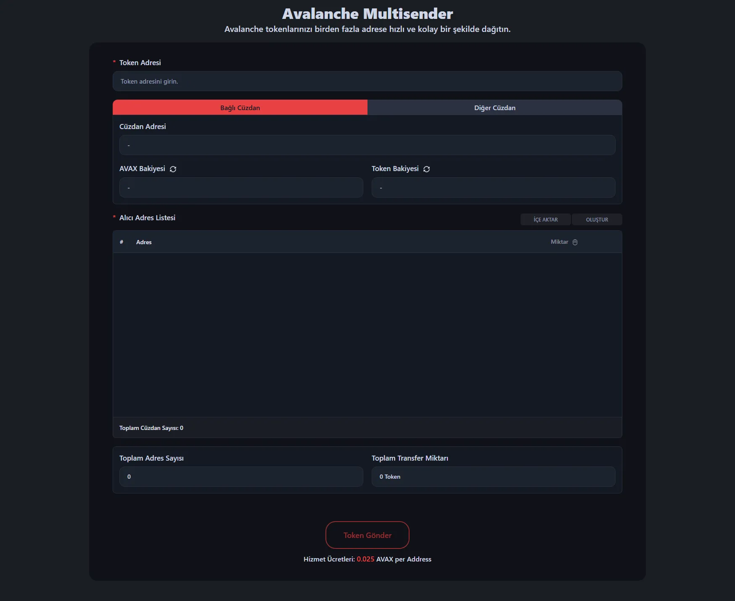
Task: Click the Hizmet Ücretleri fee text
Action: coord(367,559)
